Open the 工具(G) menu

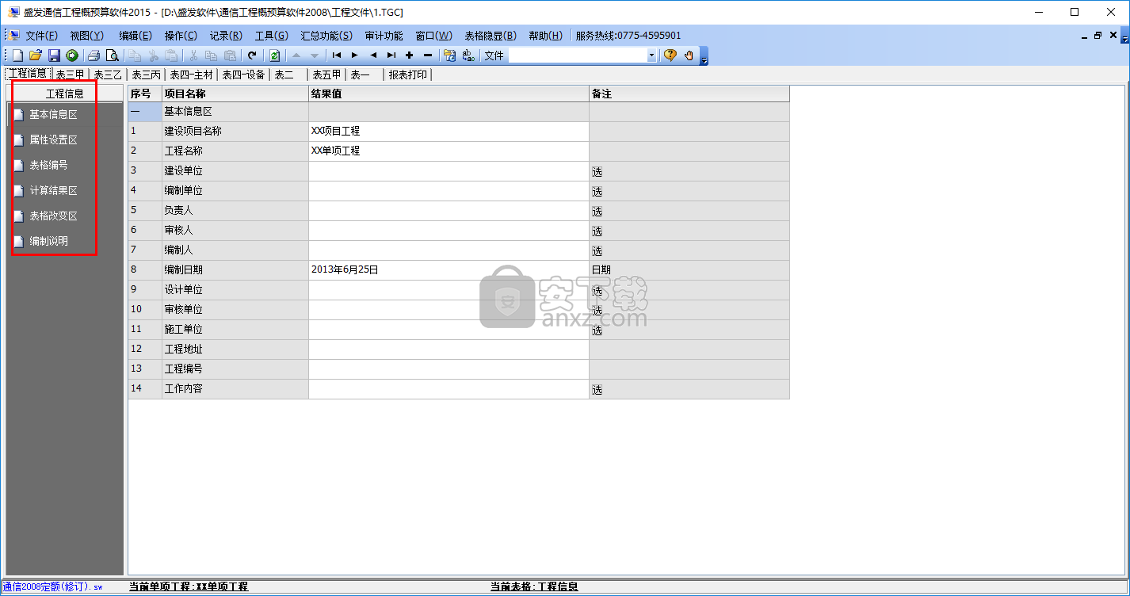point(272,36)
